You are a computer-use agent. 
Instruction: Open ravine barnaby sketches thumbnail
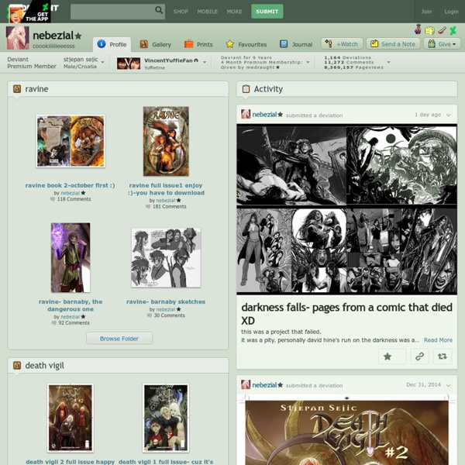[166, 258]
